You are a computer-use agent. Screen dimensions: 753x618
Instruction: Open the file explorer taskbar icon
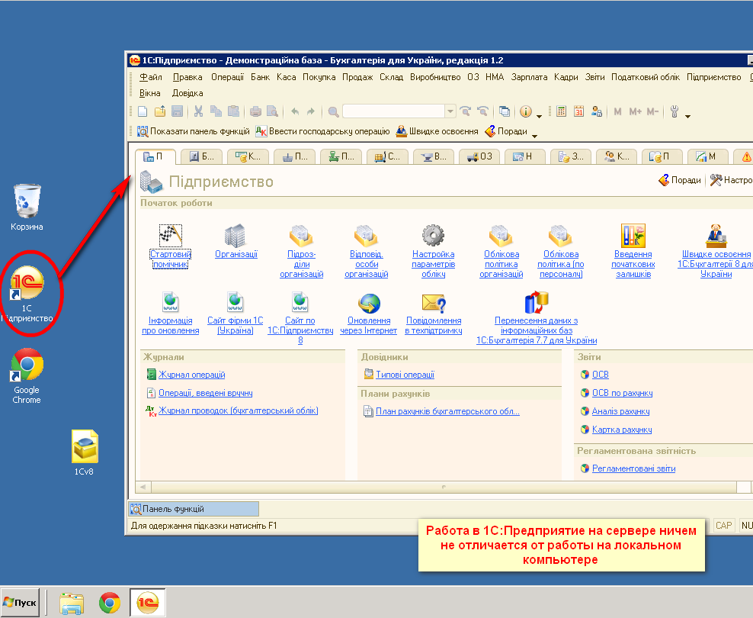coord(72,603)
